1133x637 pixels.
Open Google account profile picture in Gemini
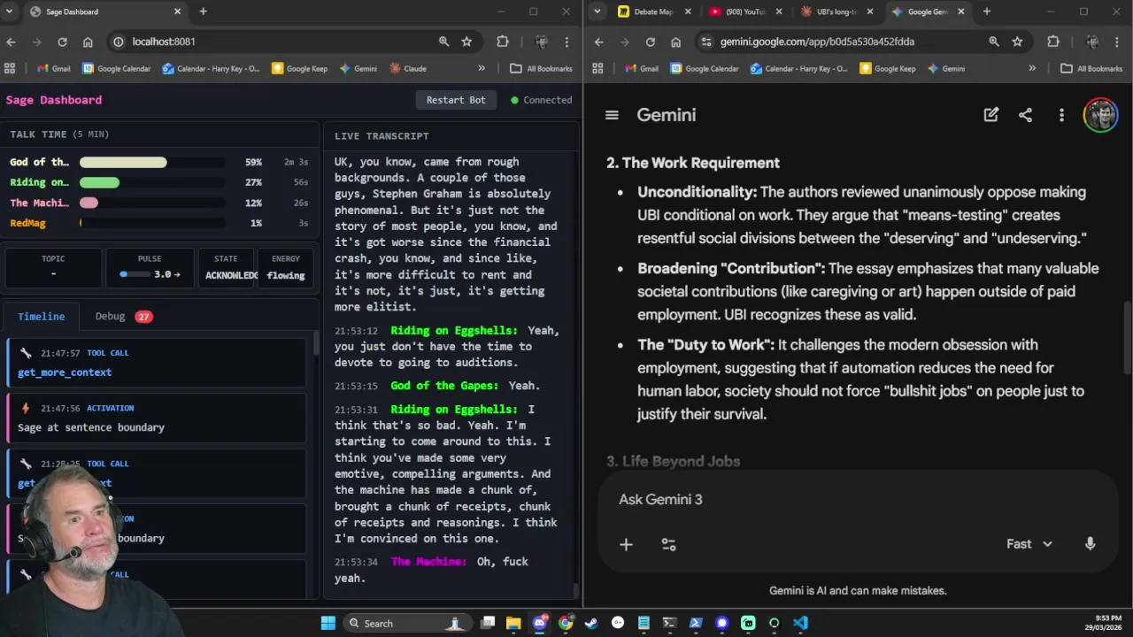pyautogui.click(x=1101, y=115)
